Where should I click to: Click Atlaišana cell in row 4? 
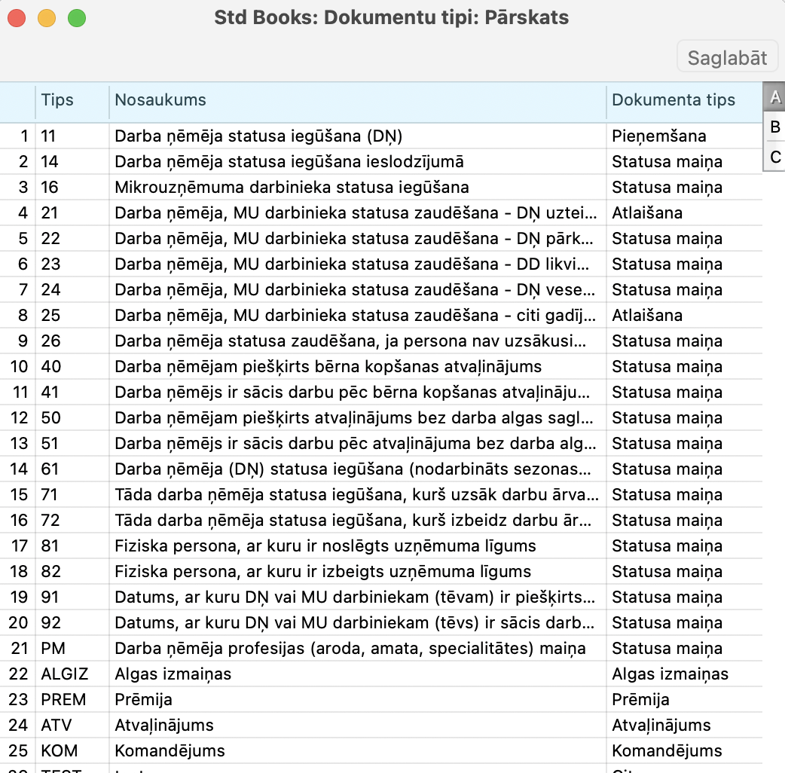coord(647,213)
